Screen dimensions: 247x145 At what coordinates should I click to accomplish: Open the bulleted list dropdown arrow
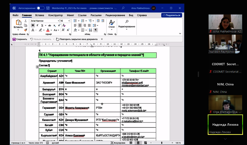tap(78, 21)
